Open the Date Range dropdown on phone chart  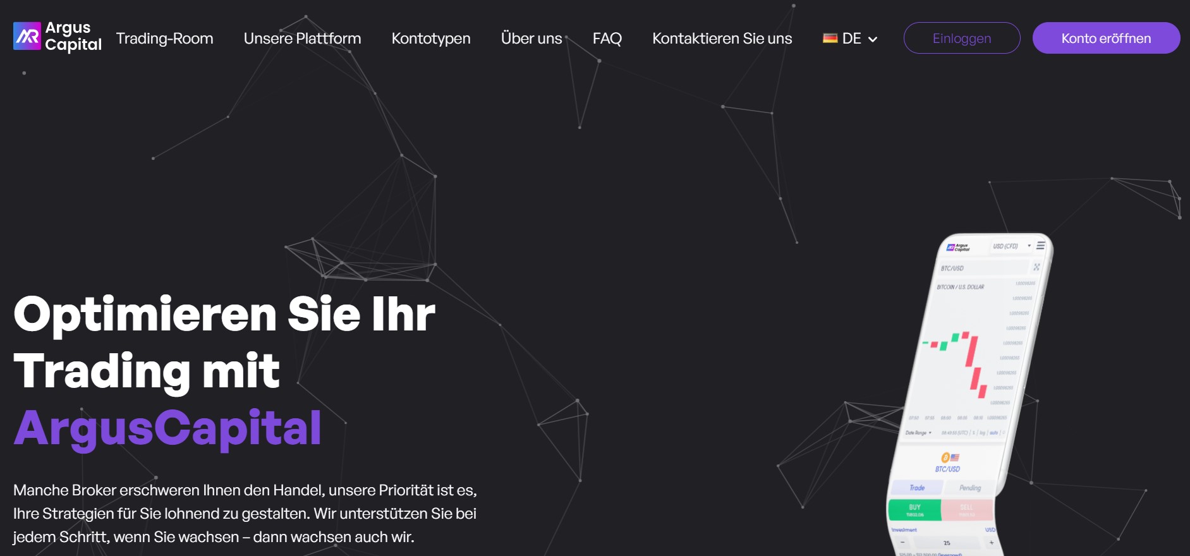point(918,433)
